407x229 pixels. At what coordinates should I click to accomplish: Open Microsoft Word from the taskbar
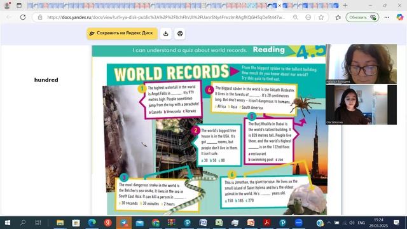[203, 223]
